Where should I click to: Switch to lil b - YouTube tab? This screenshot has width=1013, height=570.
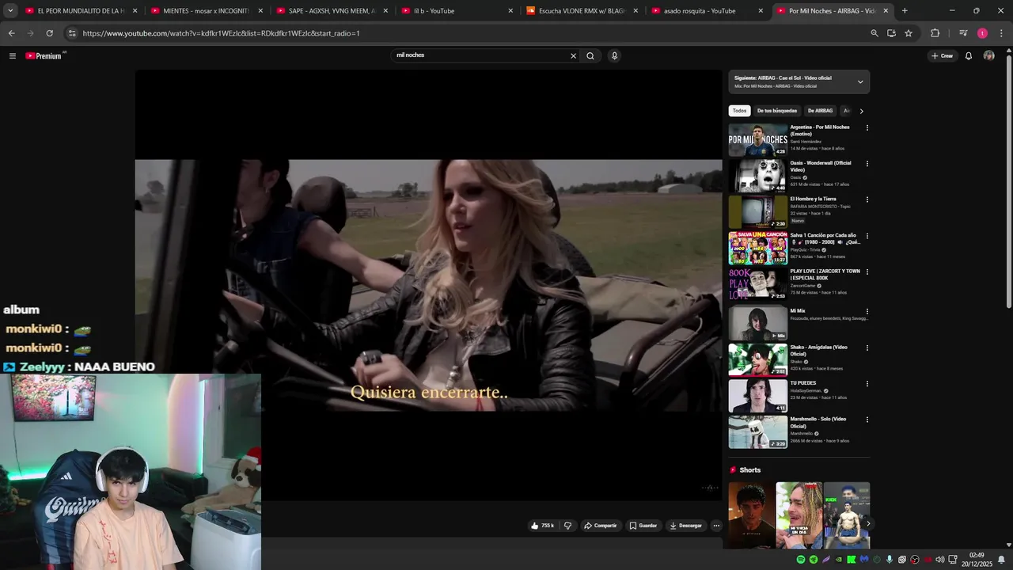pyautogui.click(x=457, y=11)
